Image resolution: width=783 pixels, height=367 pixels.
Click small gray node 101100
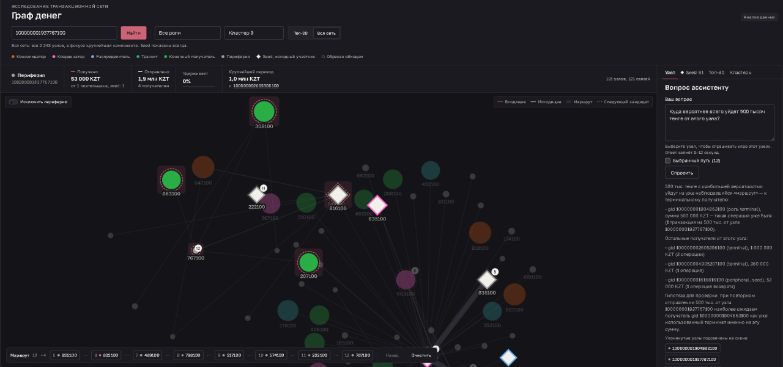447,194
